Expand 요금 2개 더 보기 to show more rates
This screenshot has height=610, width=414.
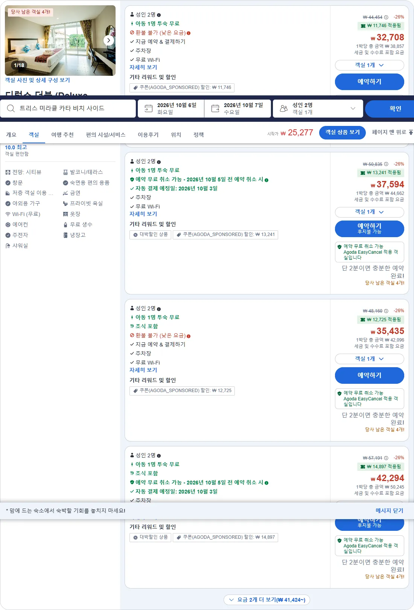[267, 600]
